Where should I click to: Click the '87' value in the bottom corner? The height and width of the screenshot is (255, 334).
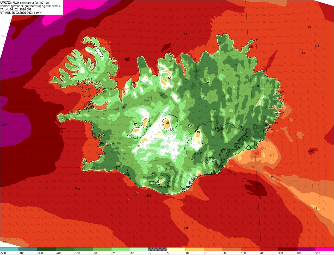pos(4,242)
